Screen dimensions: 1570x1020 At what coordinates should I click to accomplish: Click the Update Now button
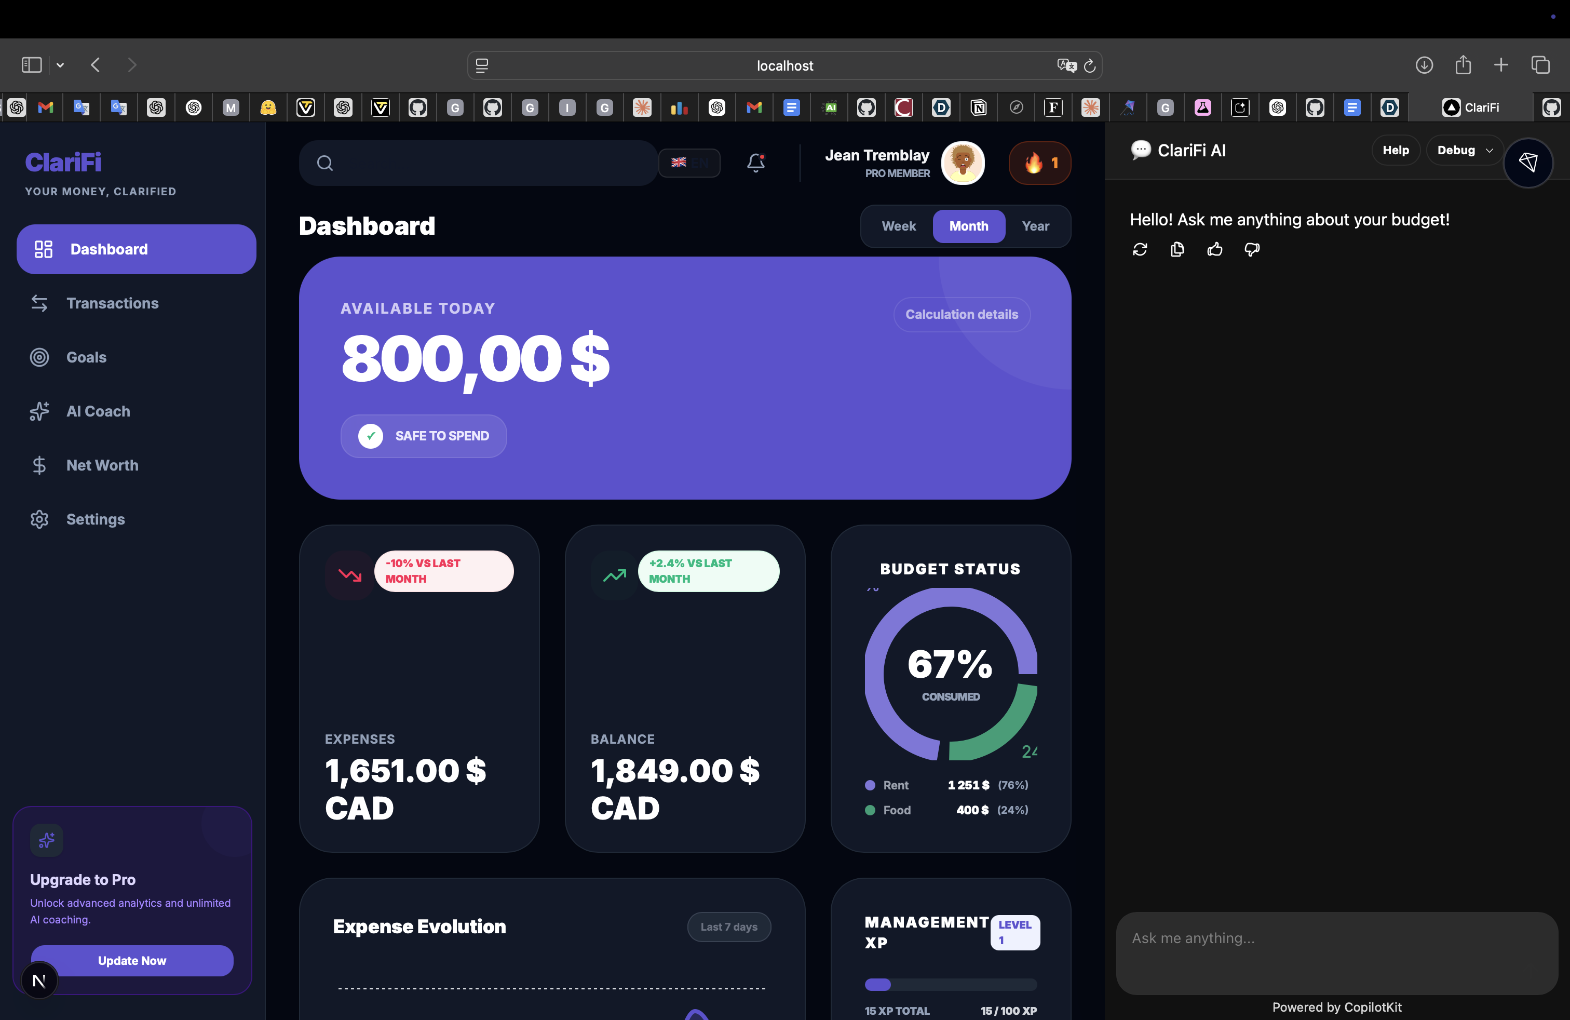(x=132, y=961)
